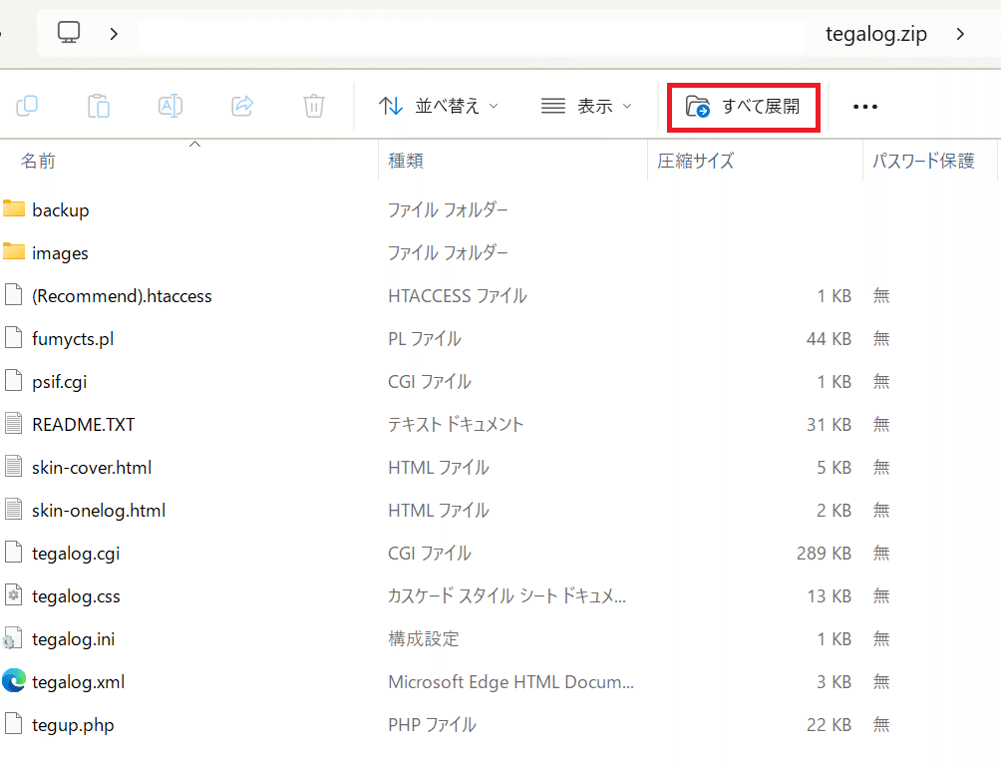
Task: Select the skin-cover.html file name
Action: click(92, 468)
